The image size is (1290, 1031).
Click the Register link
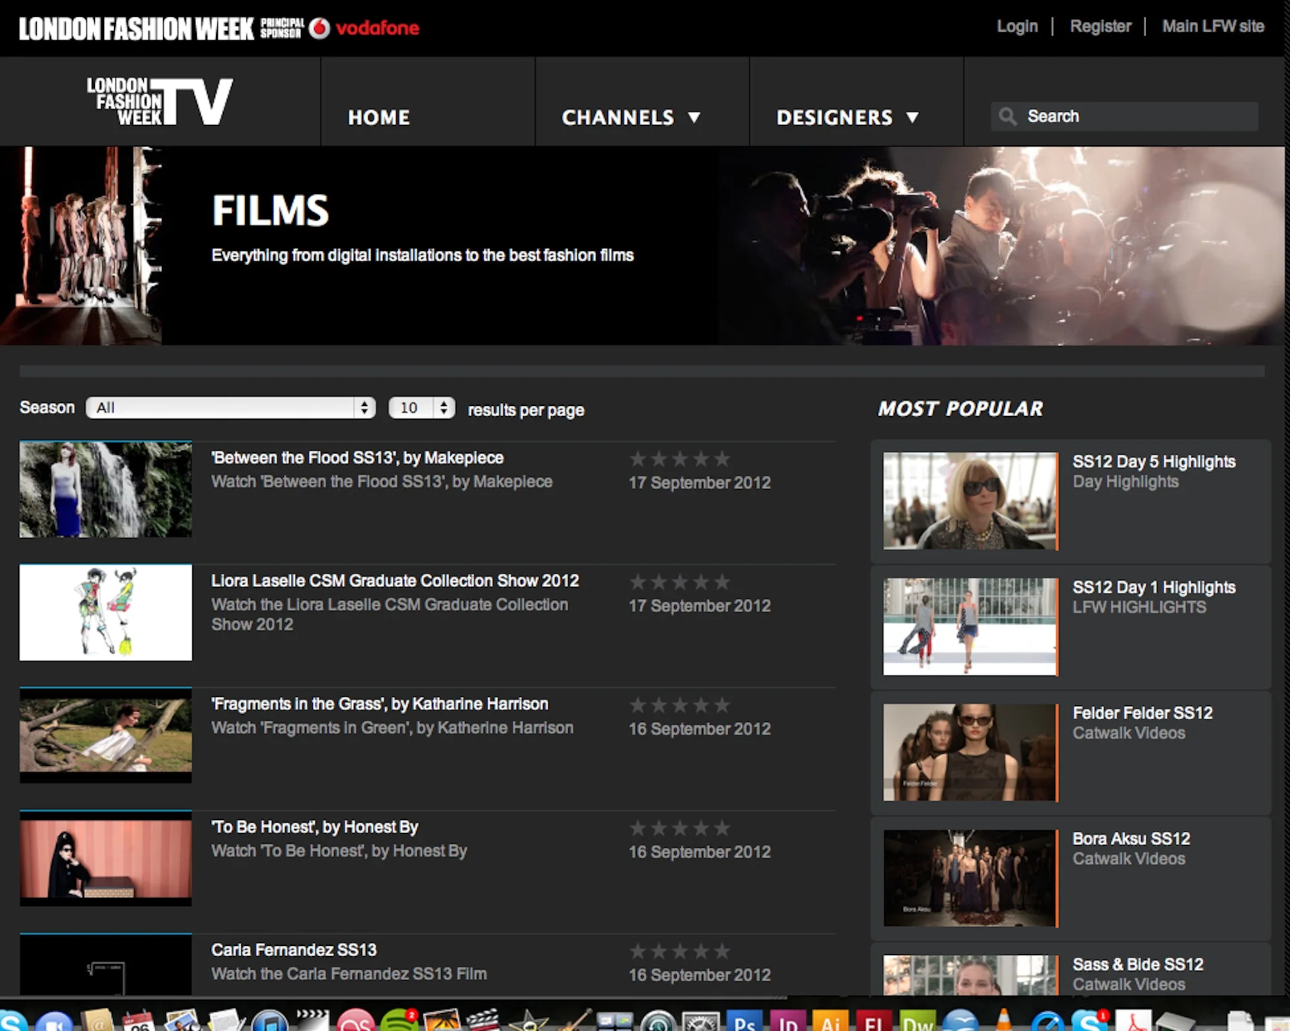(x=1100, y=26)
